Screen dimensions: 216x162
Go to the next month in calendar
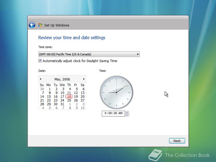(84, 79)
